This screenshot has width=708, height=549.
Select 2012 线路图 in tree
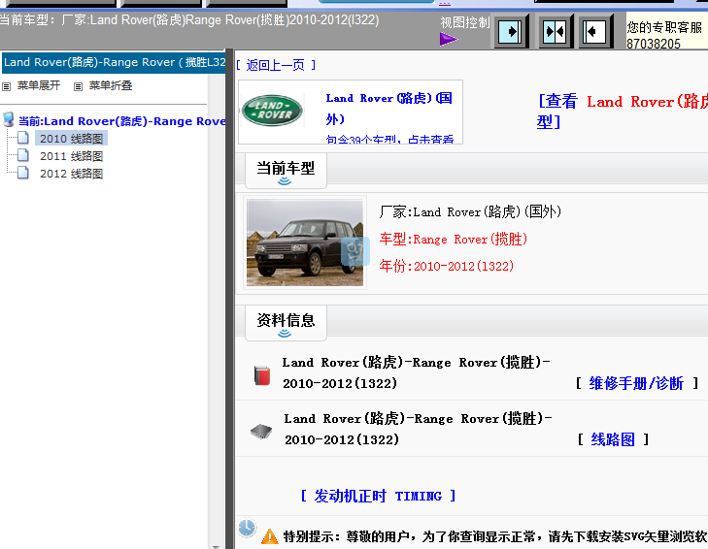(71, 174)
